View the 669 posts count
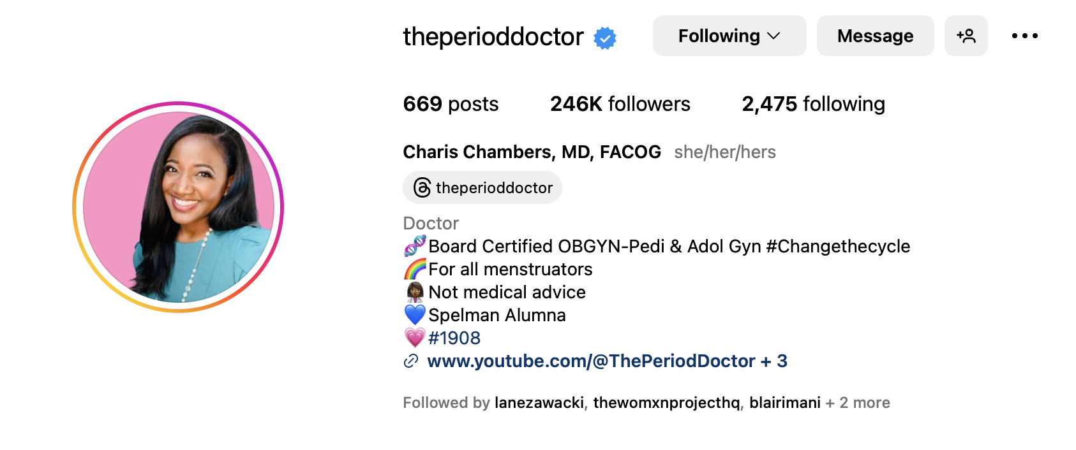This screenshot has width=1076, height=450. (x=451, y=104)
